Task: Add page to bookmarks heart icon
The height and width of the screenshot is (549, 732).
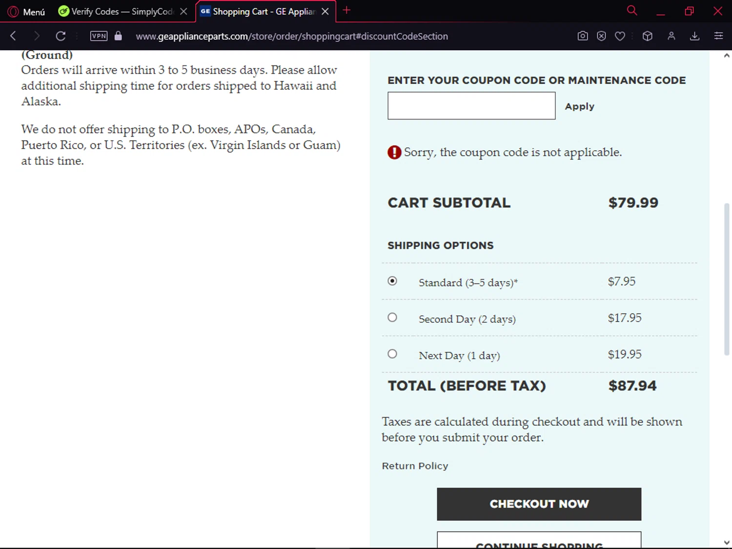Action: (620, 36)
